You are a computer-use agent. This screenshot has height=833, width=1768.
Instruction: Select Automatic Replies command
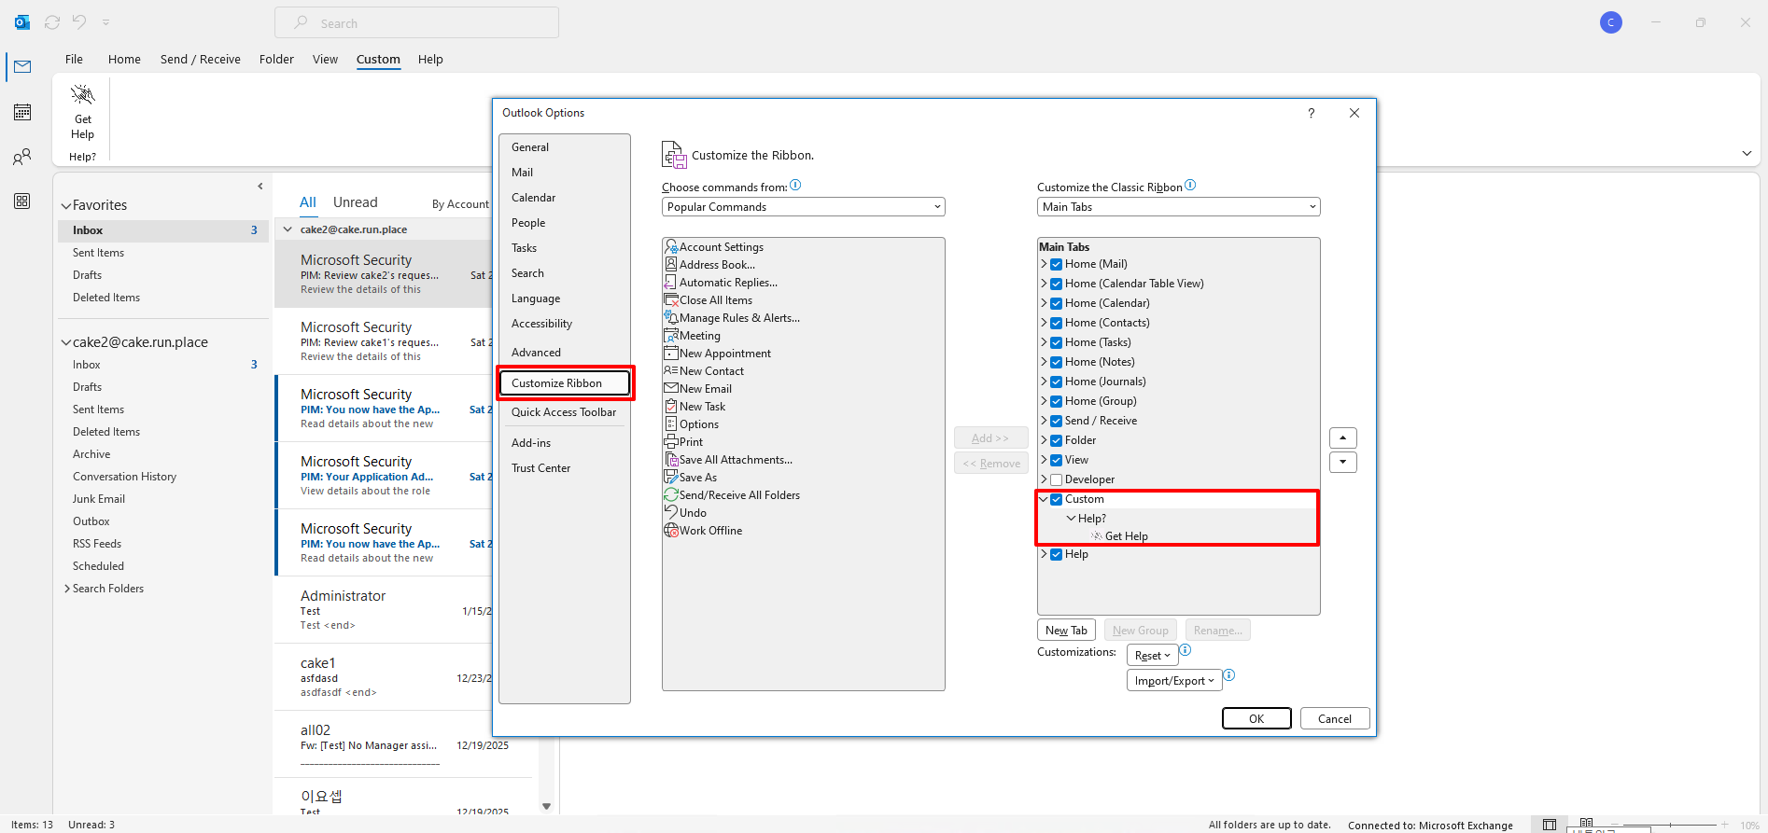[x=720, y=283]
